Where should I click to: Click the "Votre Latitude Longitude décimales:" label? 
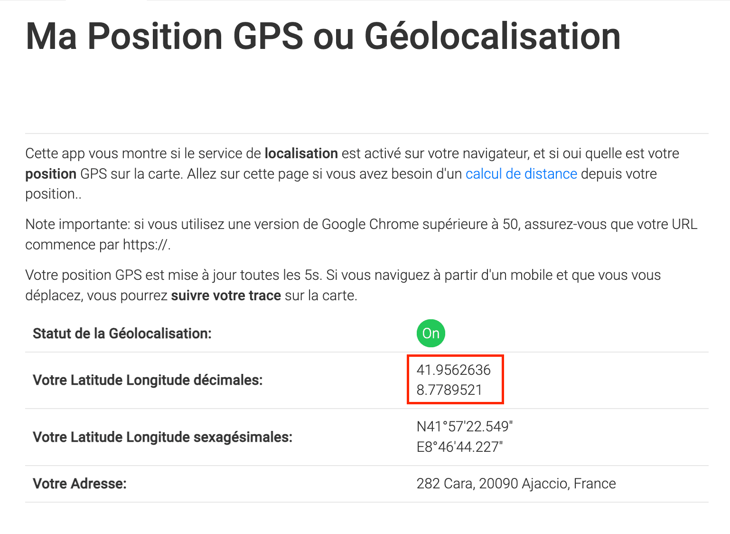pyautogui.click(x=148, y=380)
